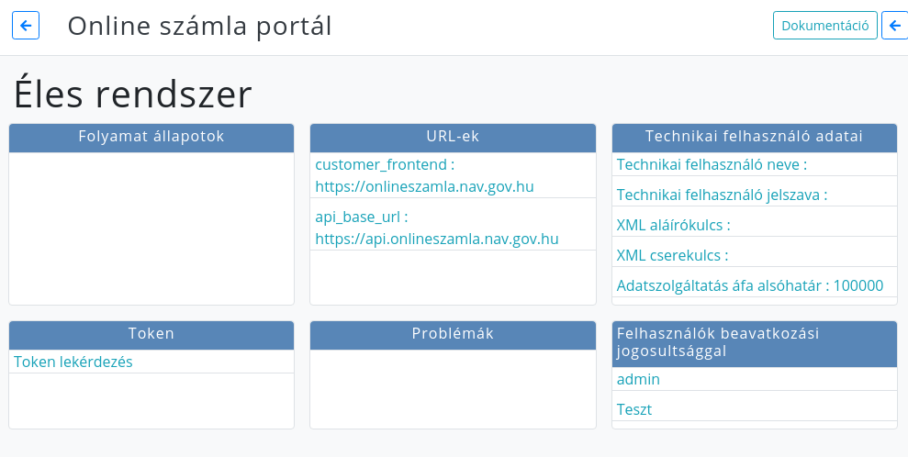Open the api_base_url api.onlineszamla.nav.gov.hu link
This screenshot has height=457, width=908.
click(x=453, y=228)
